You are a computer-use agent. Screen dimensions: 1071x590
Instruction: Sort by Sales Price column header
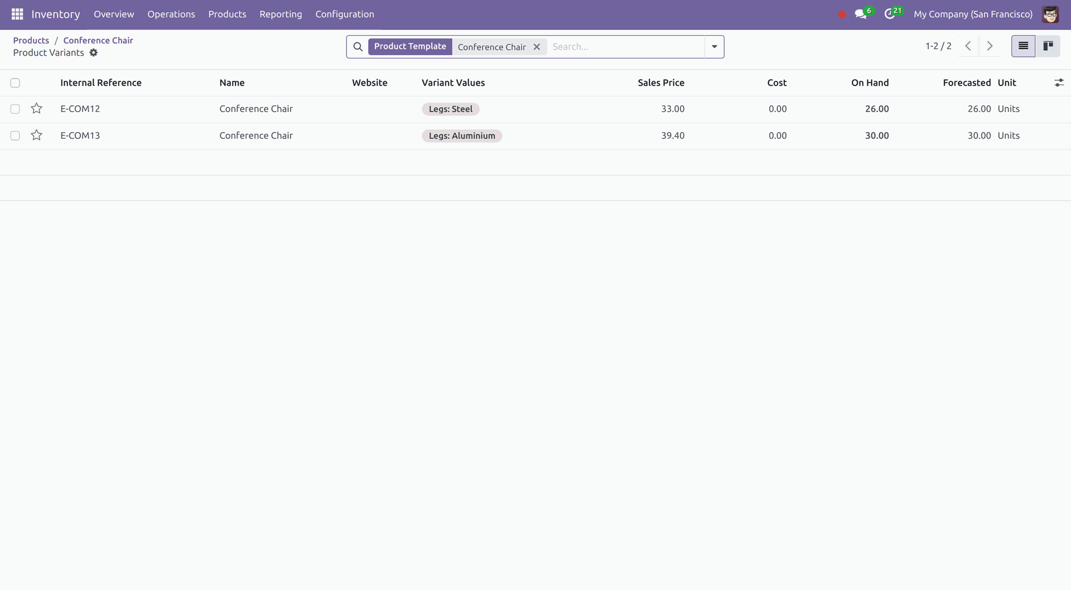point(661,82)
